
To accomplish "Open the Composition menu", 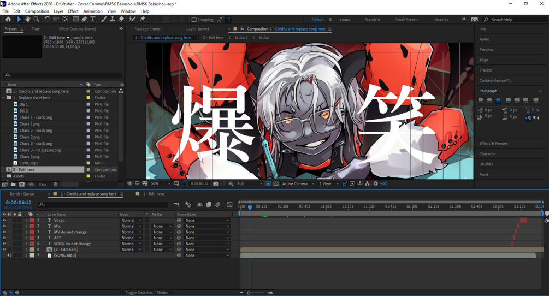I will 37,11.
